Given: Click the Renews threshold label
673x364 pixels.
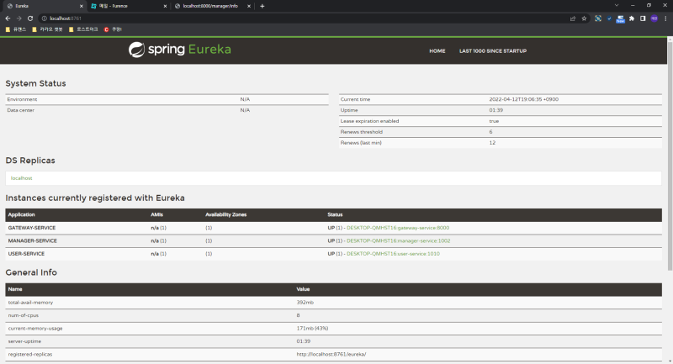Looking at the screenshot, I should 362,132.
